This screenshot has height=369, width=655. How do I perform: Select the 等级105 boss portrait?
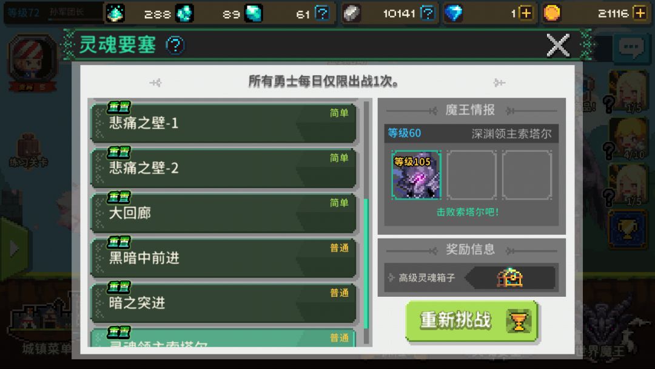point(416,175)
